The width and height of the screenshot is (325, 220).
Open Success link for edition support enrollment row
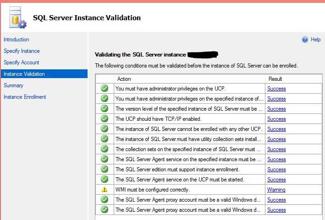(276, 169)
